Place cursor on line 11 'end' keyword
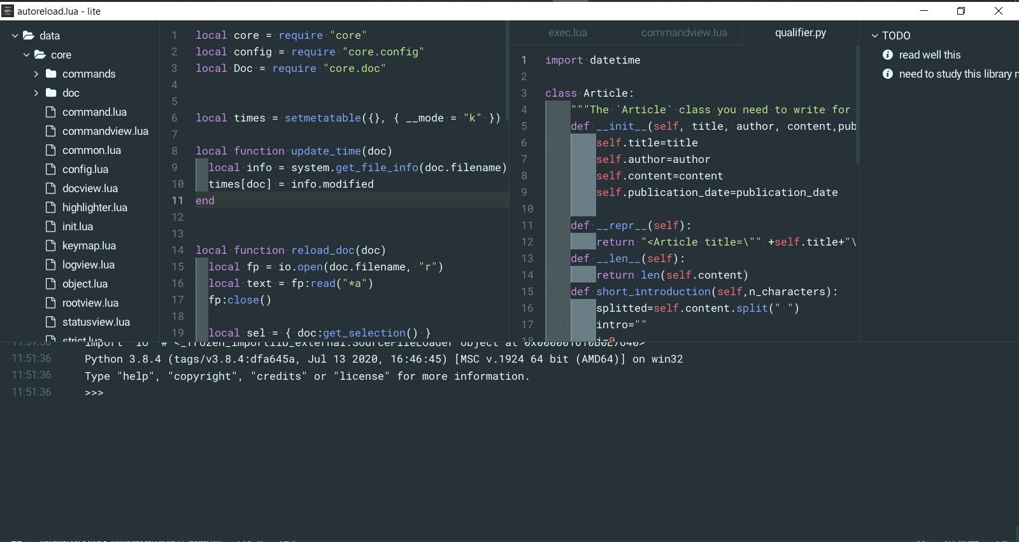 tap(205, 200)
